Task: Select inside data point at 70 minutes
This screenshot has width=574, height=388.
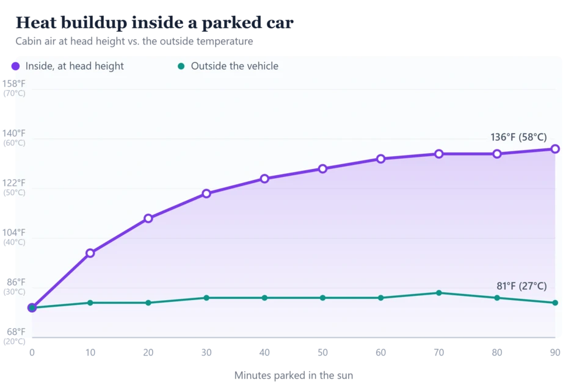Action: pyautogui.click(x=439, y=154)
